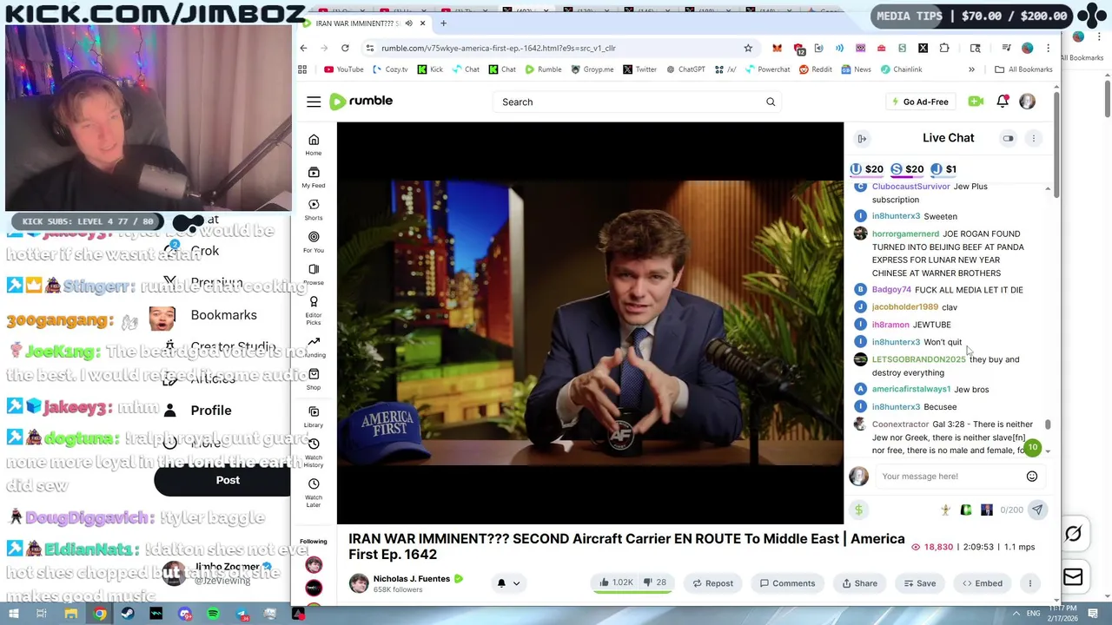Viewport: 1112px width, 625px height.
Task: Click Share button
Action: [859, 583]
